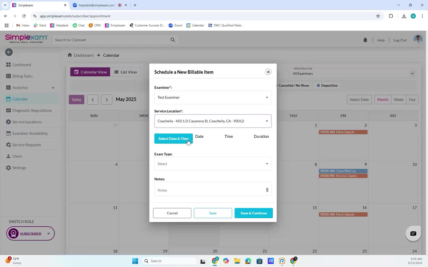Open the user profile avatar
Viewport: 428px width, 267px height.
click(x=418, y=39)
